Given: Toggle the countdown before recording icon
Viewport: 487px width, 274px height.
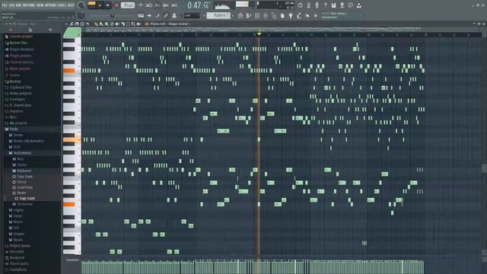Looking at the screenshot, I should 158,5.
